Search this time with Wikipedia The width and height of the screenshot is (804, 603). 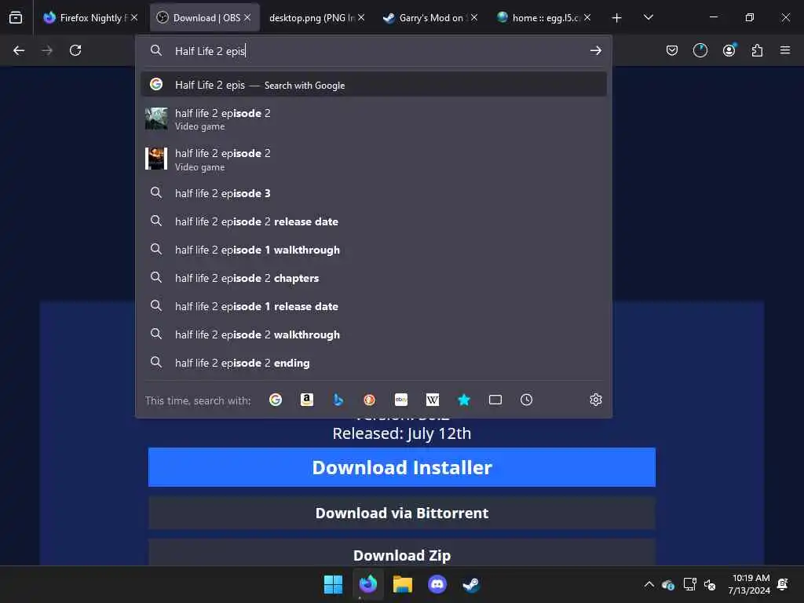pyautogui.click(x=433, y=400)
